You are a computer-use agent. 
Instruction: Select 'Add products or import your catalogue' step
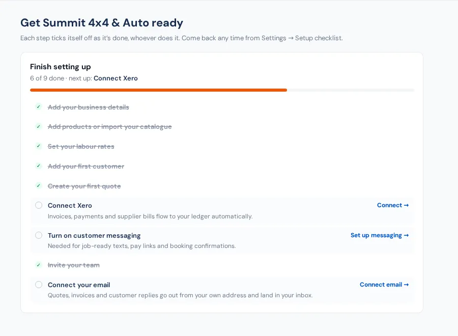pyautogui.click(x=109, y=127)
